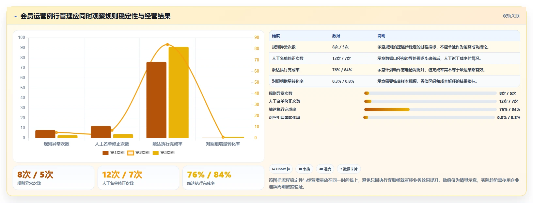
Task: Click the 第1周期 bar for 触达执行完成率
Action: click(156, 100)
